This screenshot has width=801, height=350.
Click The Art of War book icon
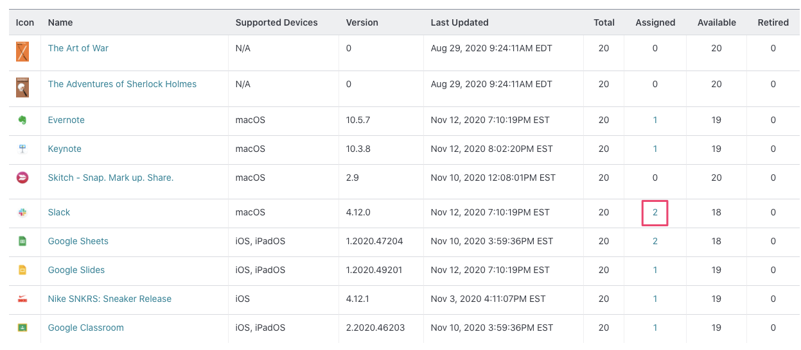(22, 51)
